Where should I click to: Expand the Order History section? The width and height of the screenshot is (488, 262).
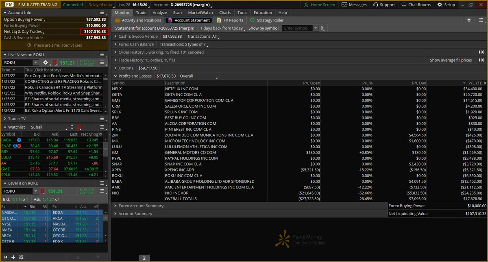[x=115, y=52]
